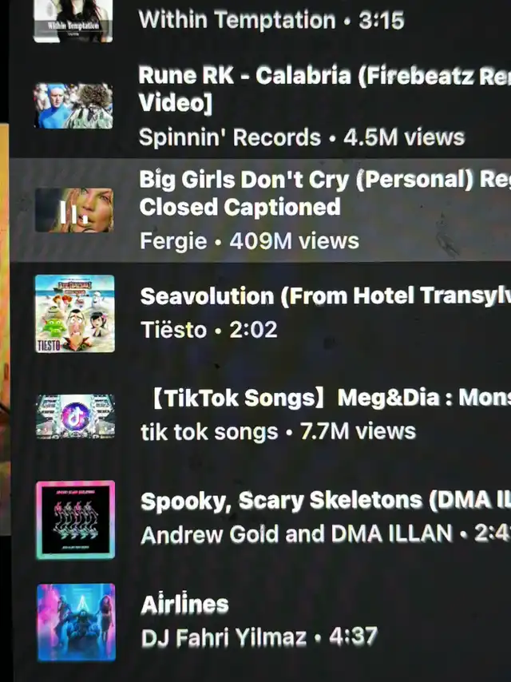Open DJ Fahri Yilmaz artist link
The image size is (511, 682).
[224, 637]
